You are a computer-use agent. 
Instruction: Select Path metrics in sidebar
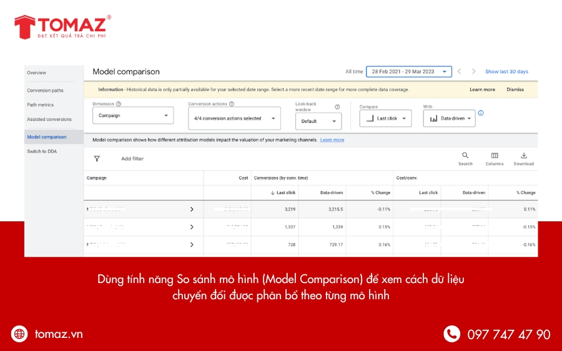[x=41, y=105]
